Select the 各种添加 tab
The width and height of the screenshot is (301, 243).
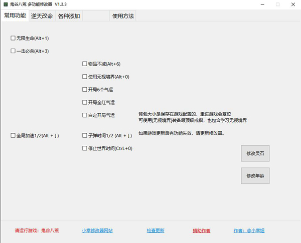pos(69,16)
